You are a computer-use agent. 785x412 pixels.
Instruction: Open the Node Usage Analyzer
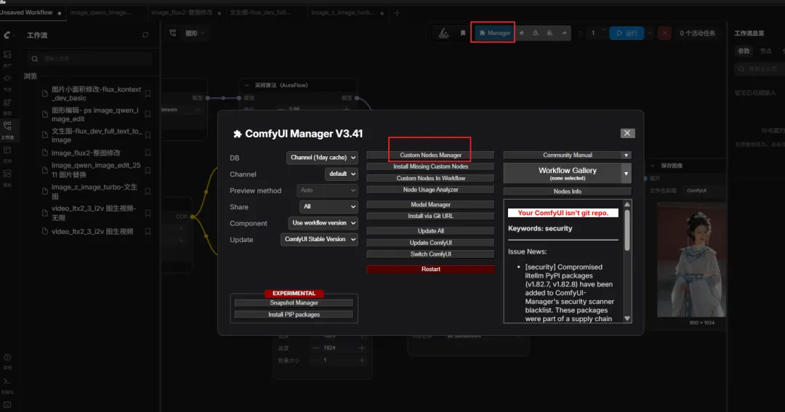pyautogui.click(x=430, y=190)
